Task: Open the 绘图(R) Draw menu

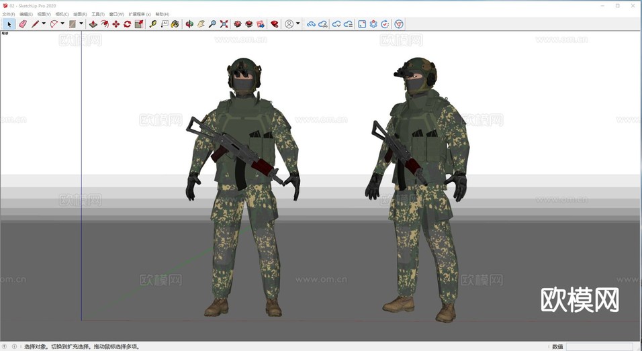Action: tap(81, 14)
